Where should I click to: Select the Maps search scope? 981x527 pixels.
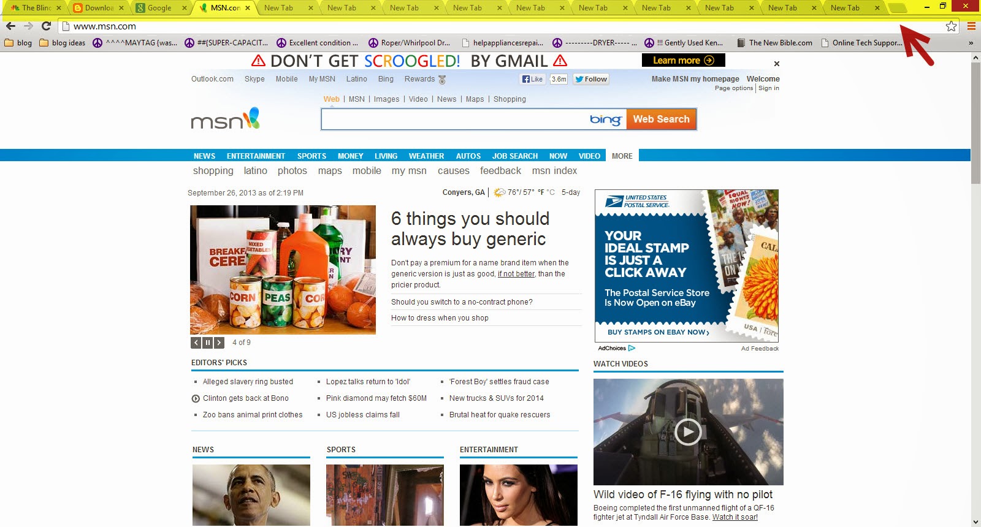click(475, 99)
